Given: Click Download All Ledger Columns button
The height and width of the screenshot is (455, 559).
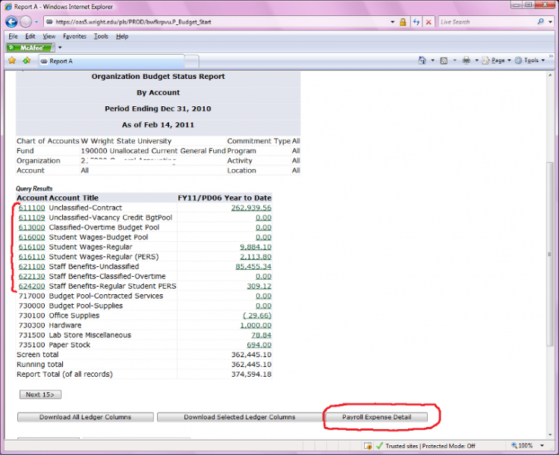Looking at the screenshot, I should point(85,417).
